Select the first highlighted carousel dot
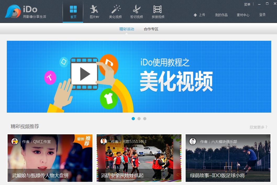This screenshot has height=185, width=277. pyautogui.click(x=133, y=119)
